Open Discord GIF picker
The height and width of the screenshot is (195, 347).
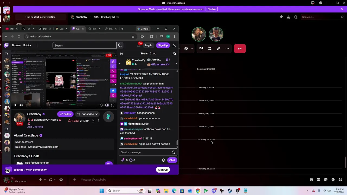coord(319,180)
